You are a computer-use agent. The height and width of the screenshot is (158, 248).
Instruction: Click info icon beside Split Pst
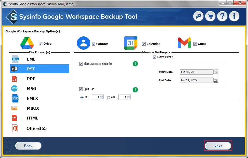[135, 89]
